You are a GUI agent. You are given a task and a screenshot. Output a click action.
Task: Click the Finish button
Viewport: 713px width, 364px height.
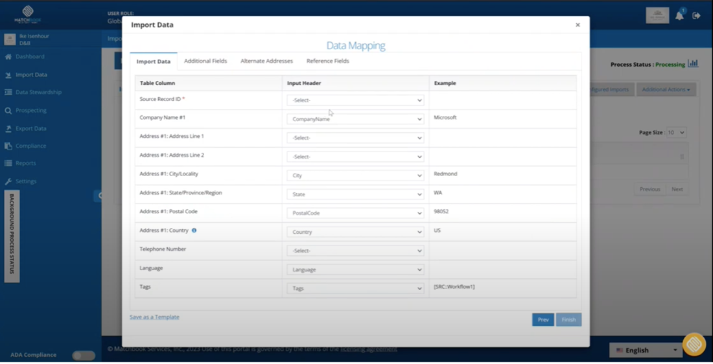[x=569, y=320]
